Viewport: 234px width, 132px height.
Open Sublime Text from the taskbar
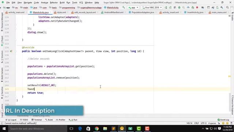113,129
